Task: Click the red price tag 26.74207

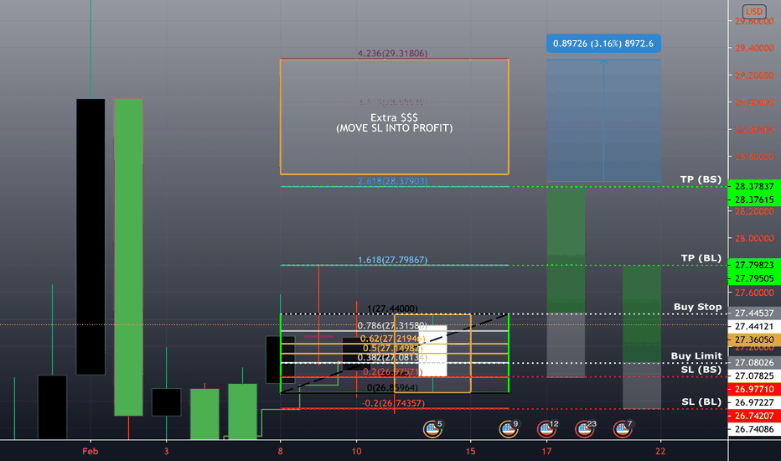Action: [754, 416]
